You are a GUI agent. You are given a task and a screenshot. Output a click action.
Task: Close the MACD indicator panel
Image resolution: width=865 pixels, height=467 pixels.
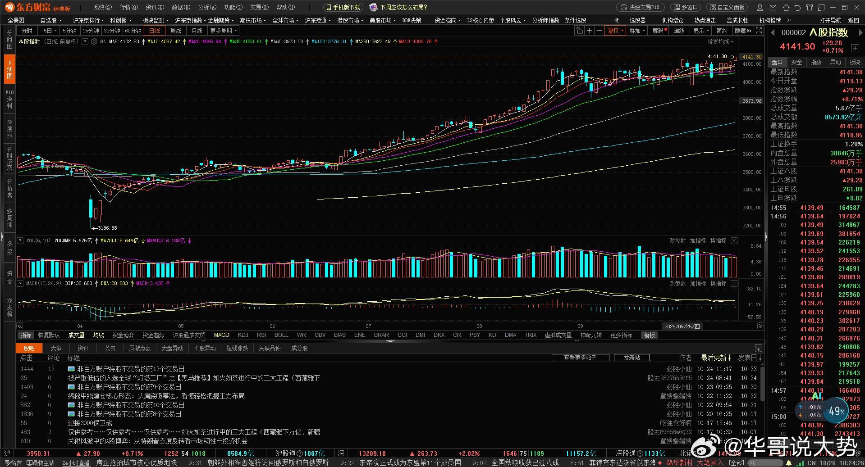734,284
